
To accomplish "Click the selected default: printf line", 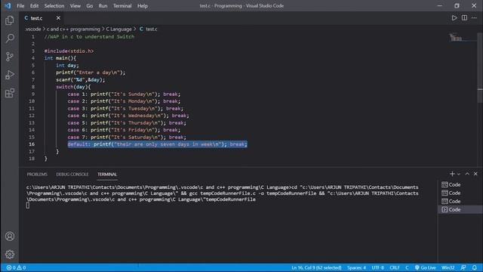I will point(158,144).
